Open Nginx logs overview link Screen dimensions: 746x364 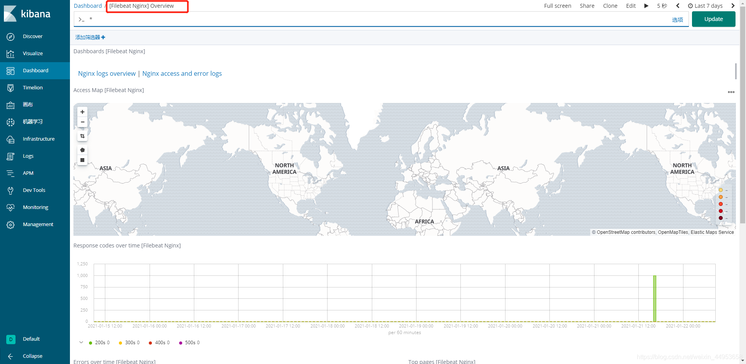pos(107,73)
